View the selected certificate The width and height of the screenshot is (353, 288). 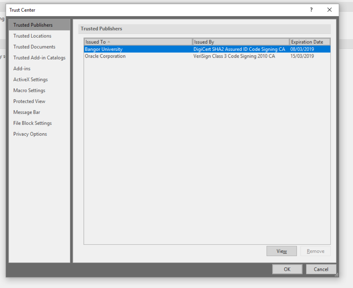click(282, 251)
